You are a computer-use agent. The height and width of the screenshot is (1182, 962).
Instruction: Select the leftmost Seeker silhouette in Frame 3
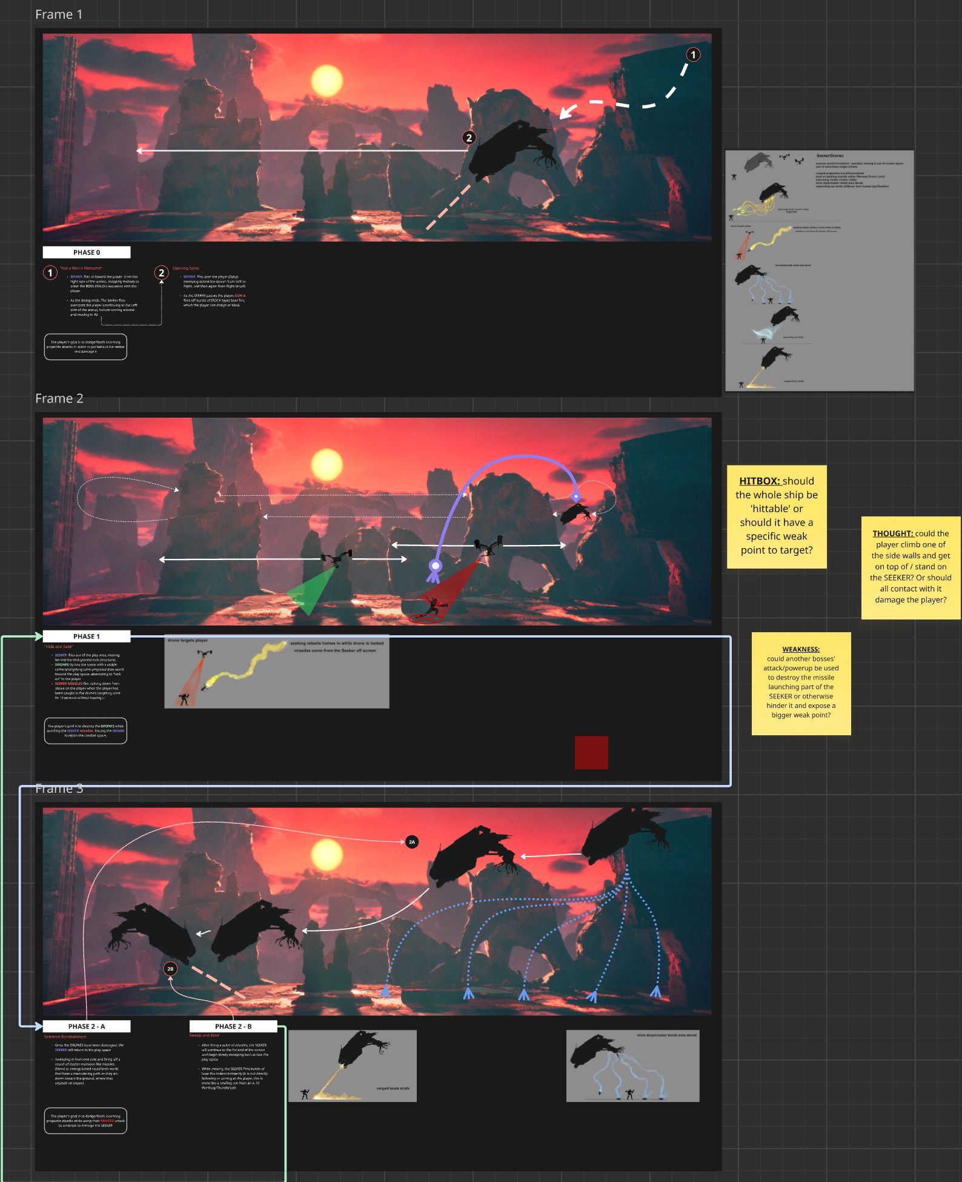coord(151,933)
